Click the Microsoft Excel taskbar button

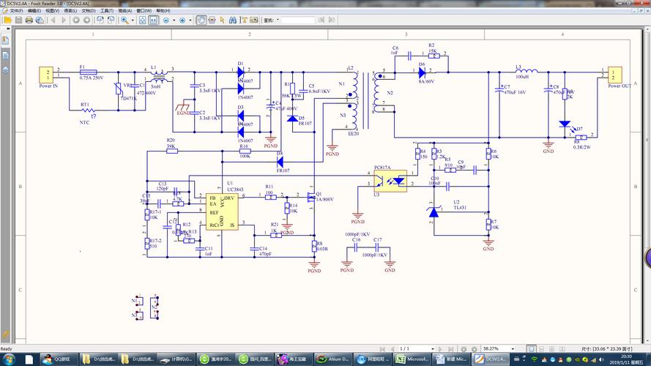pos(411,359)
